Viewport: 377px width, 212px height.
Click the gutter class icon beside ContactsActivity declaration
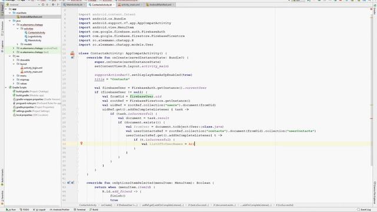coord(72,54)
